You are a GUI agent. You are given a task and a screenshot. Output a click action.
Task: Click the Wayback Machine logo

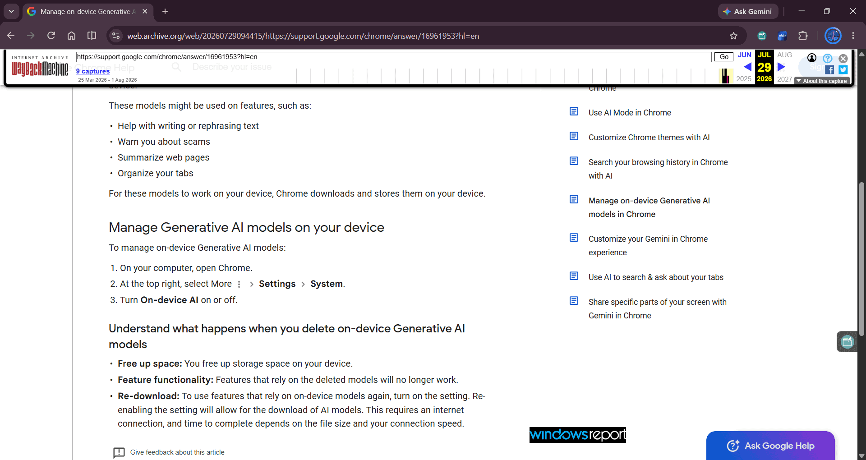click(x=40, y=67)
